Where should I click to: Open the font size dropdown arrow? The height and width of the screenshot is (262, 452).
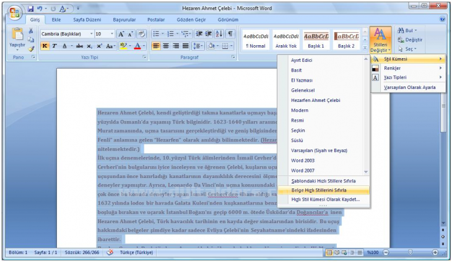pos(112,34)
